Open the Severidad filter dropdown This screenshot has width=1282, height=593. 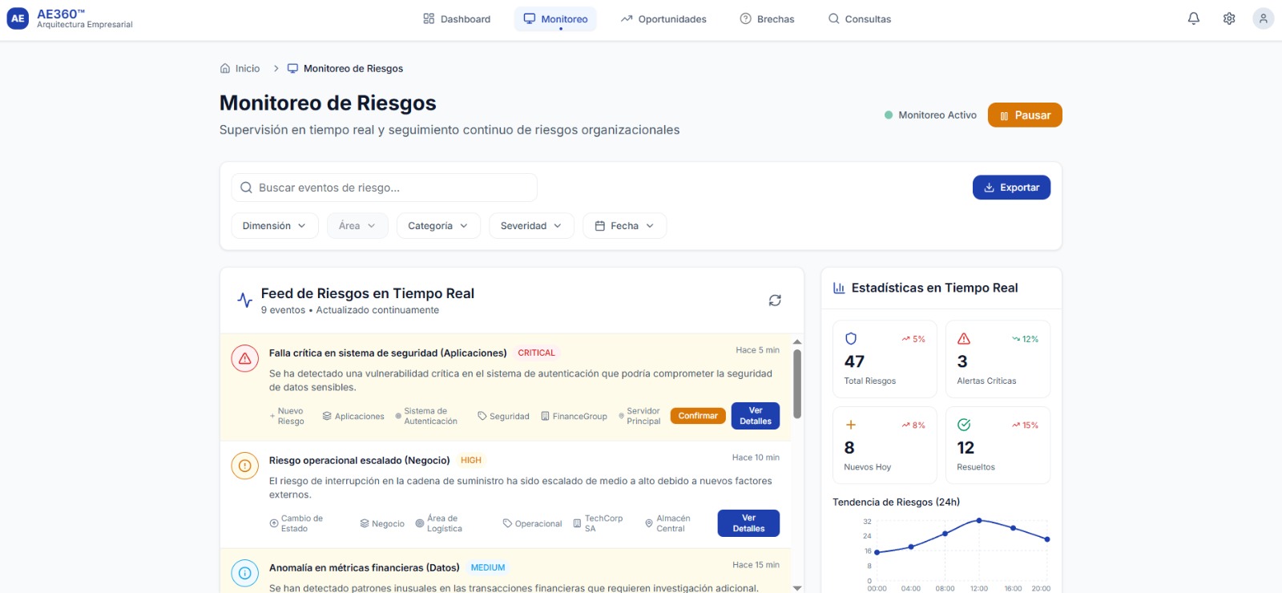tap(530, 226)
